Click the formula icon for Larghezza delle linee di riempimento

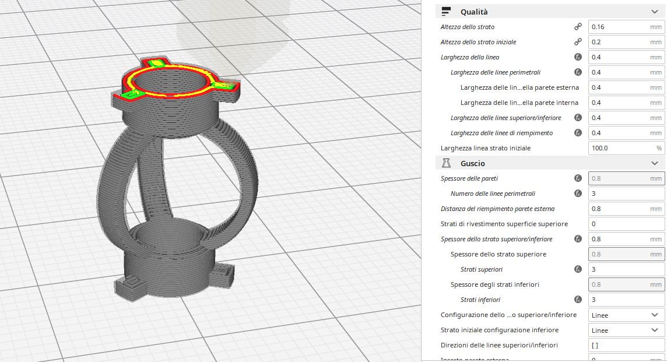pos(578,133)
